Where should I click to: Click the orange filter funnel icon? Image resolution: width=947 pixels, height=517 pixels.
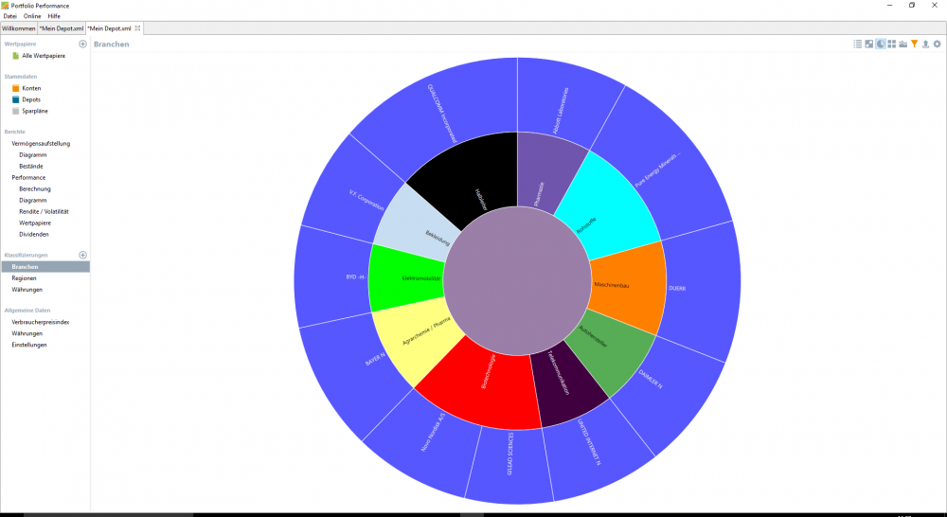tap(915, 45)
